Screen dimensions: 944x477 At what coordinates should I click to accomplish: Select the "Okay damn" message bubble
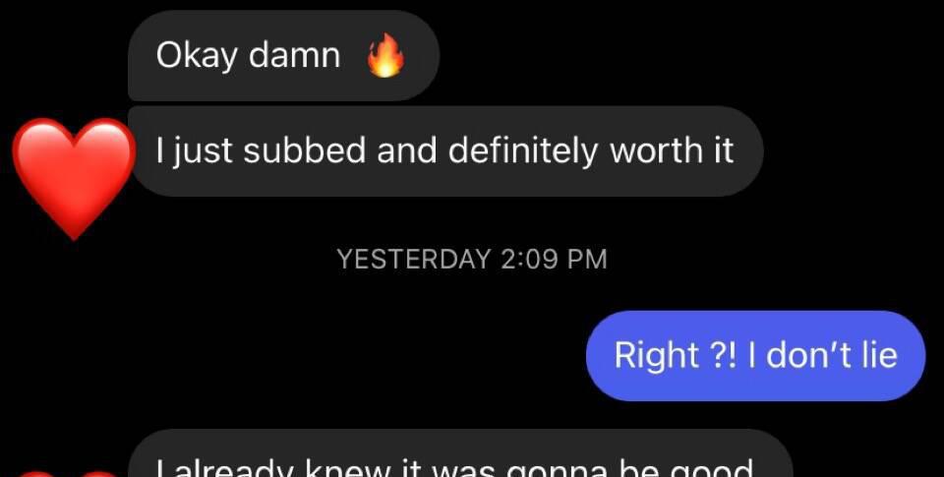pos(283,55)
